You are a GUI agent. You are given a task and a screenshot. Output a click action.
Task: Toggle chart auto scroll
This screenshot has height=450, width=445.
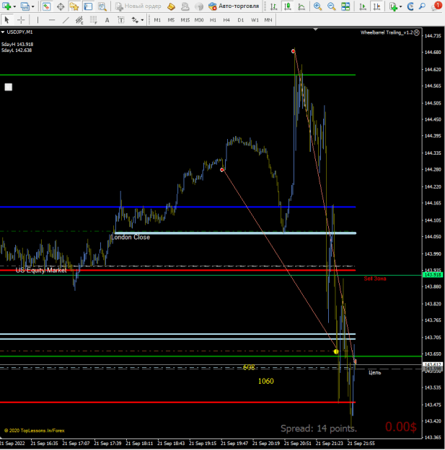(363, 6)
